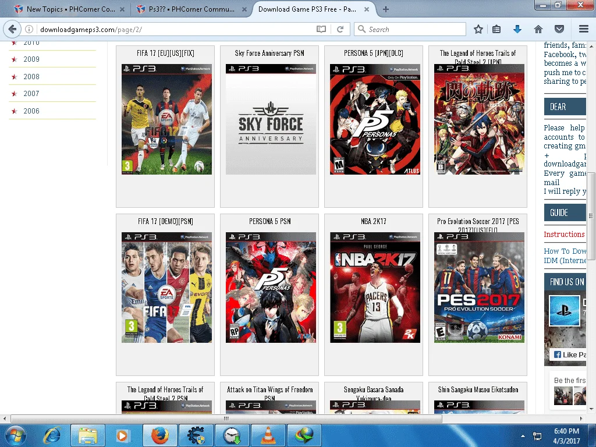
Task: Open Windows Explorer folder in taskbar
Action: 87,435
